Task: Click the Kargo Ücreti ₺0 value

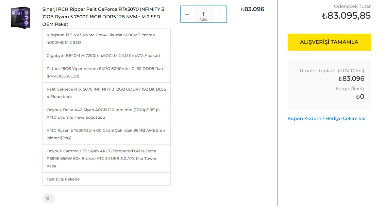Action: pyautogui.click(x=360, y=96)
